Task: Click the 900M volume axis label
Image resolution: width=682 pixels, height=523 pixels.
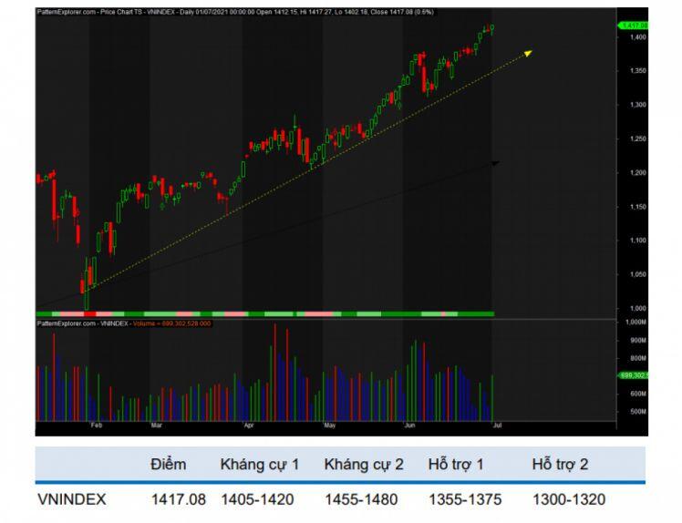Action: [638, 341]
